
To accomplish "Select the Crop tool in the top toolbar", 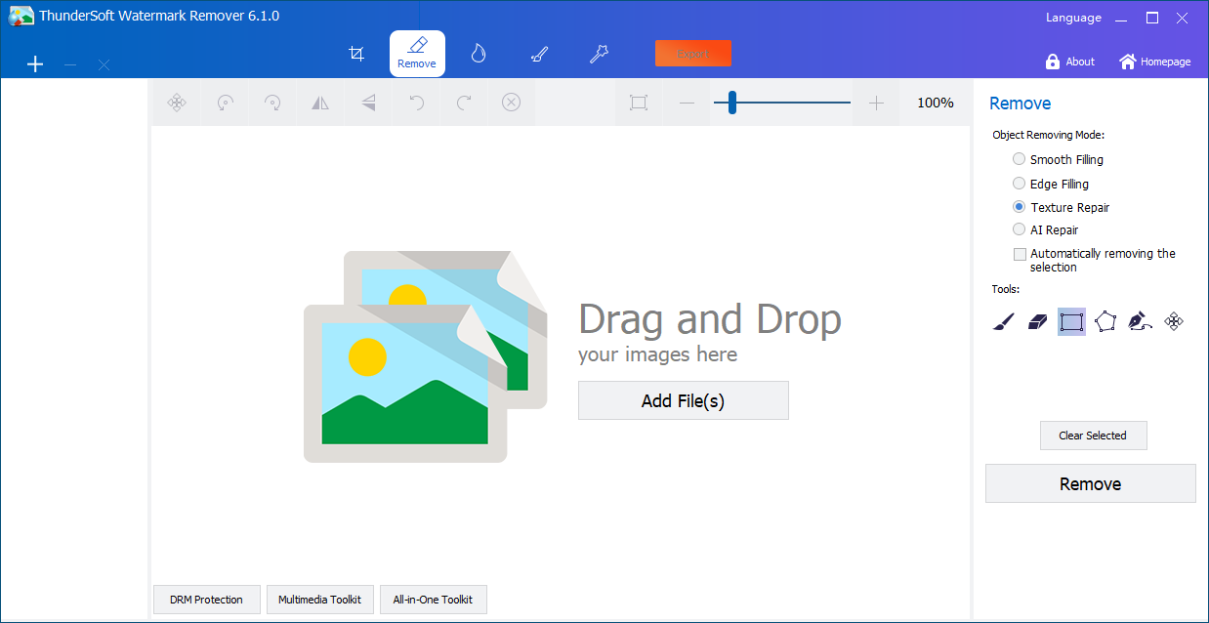I will tap(356, 53).
